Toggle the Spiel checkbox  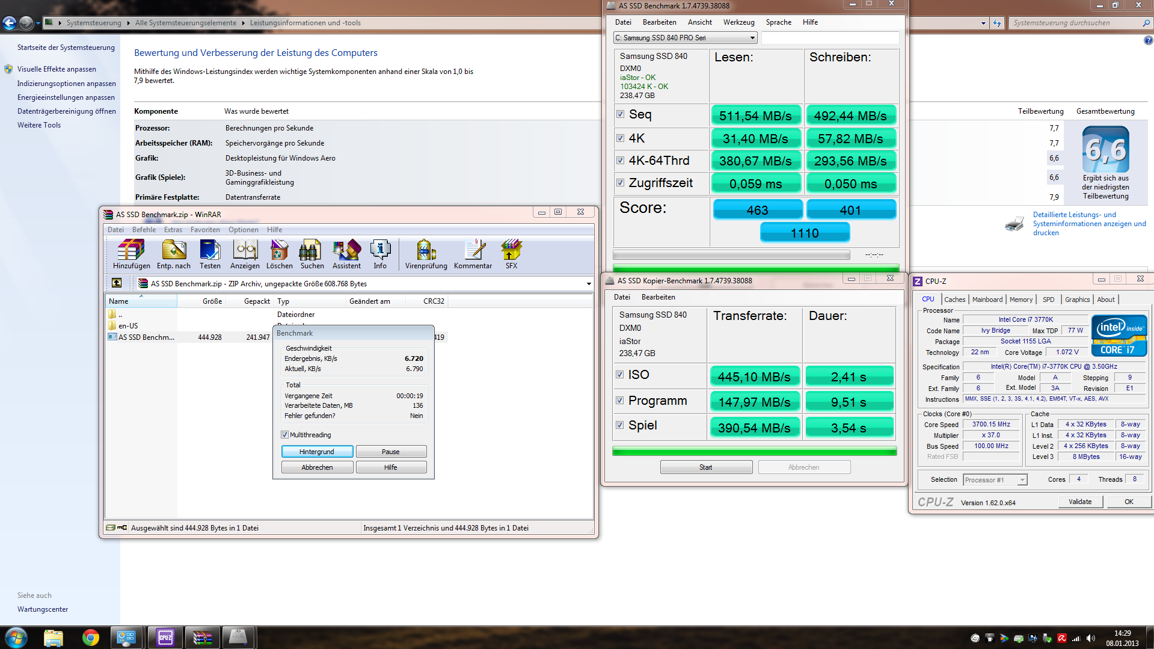[619, 425]
